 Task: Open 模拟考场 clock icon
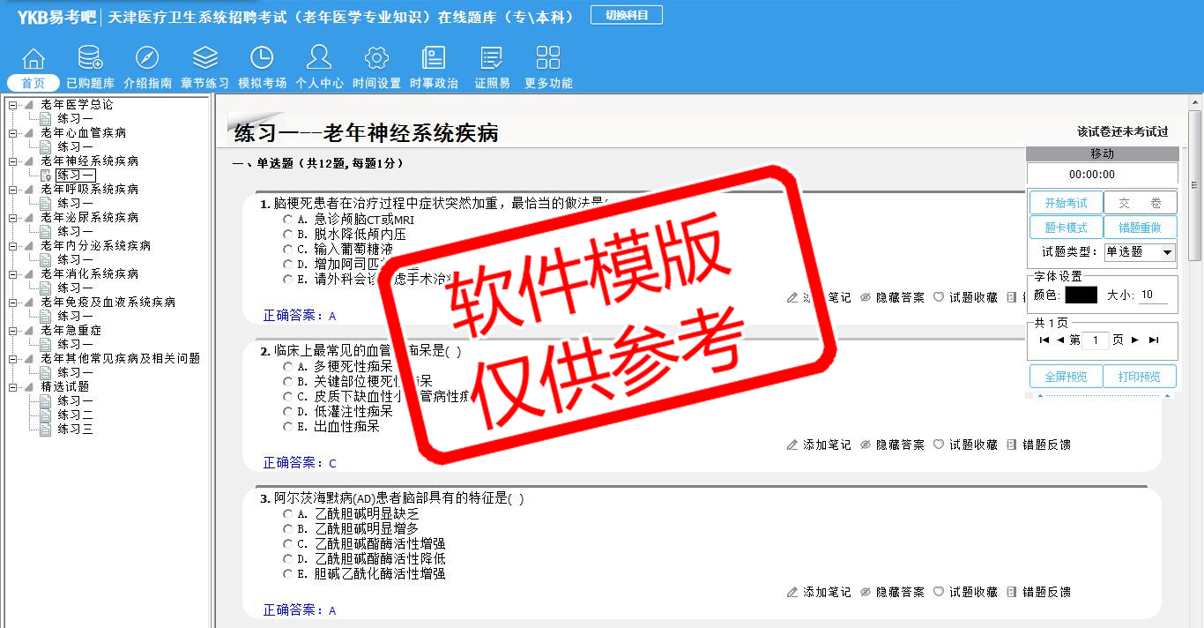click(262, 58)
